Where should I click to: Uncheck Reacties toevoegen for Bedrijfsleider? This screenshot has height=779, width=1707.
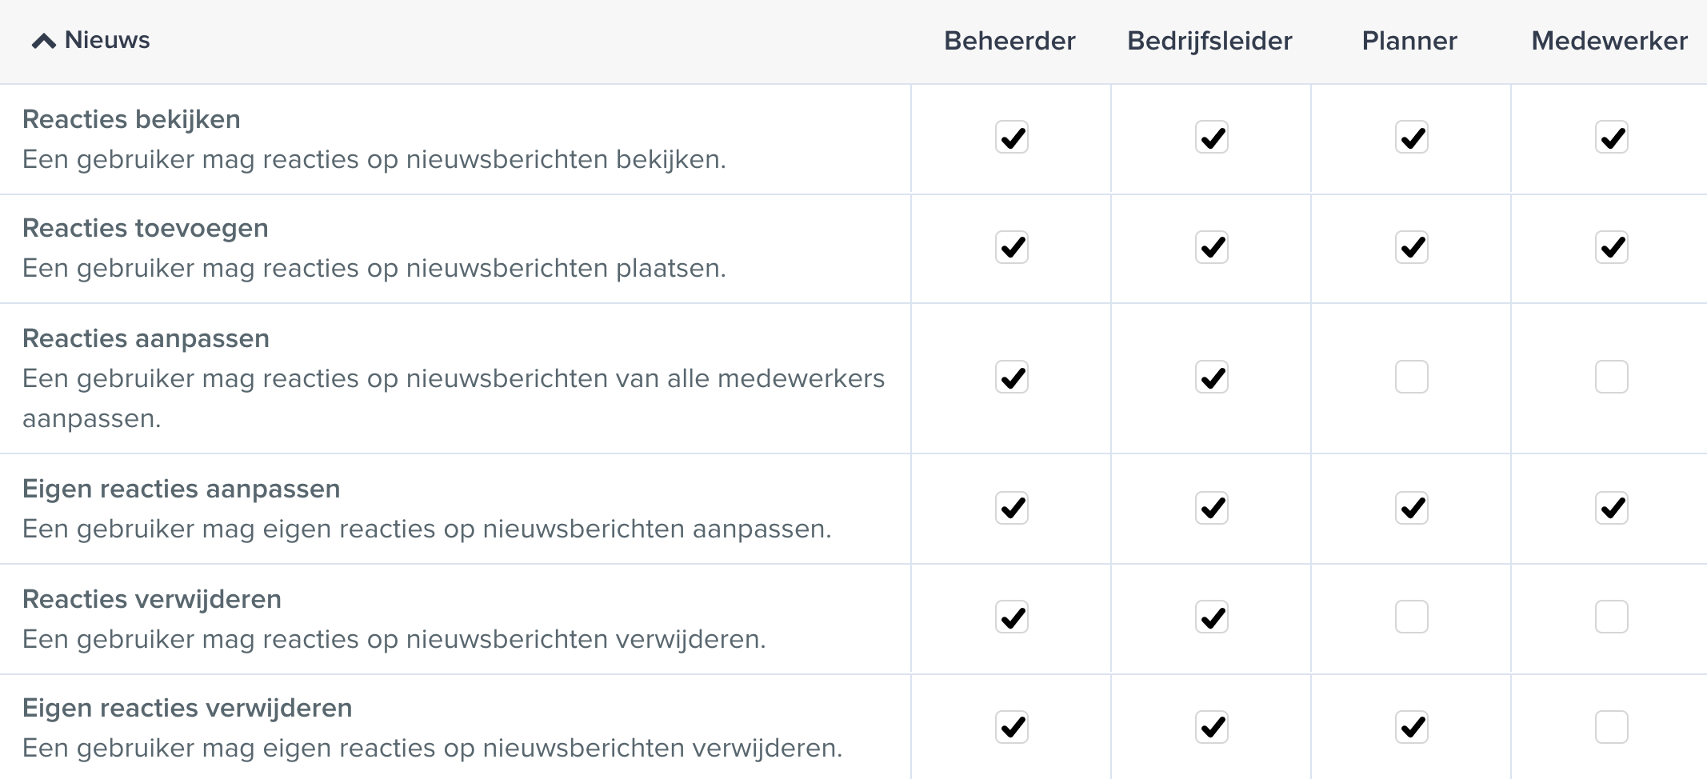point(1211,247)
